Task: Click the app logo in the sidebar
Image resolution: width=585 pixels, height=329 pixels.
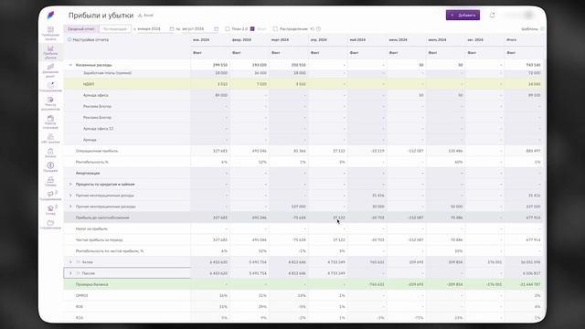Action: click(51, 15)
